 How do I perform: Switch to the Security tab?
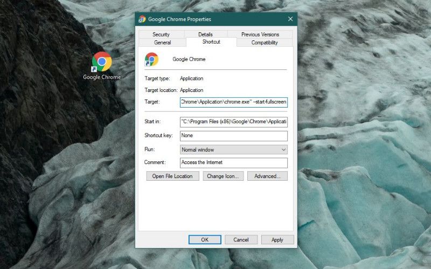[x=161, y=34]
